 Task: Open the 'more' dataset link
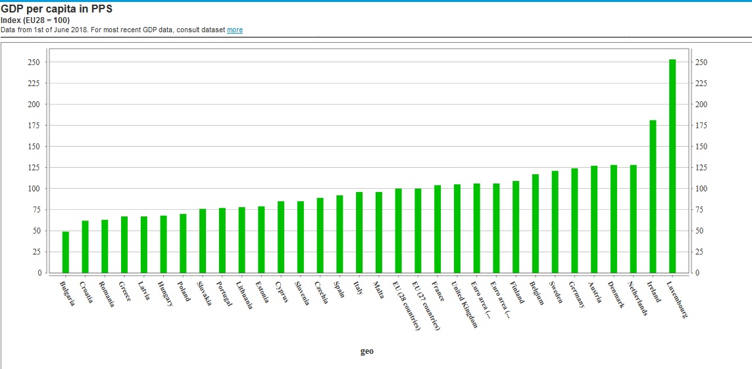pyautogui.click(x=235, y=30)
